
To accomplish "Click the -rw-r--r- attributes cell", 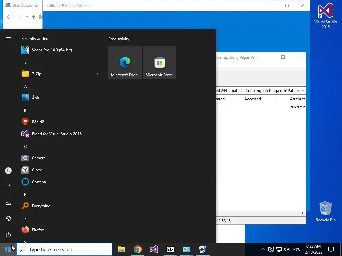I will 298,106.
